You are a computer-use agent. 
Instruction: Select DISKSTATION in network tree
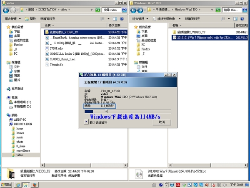point(21,124)
